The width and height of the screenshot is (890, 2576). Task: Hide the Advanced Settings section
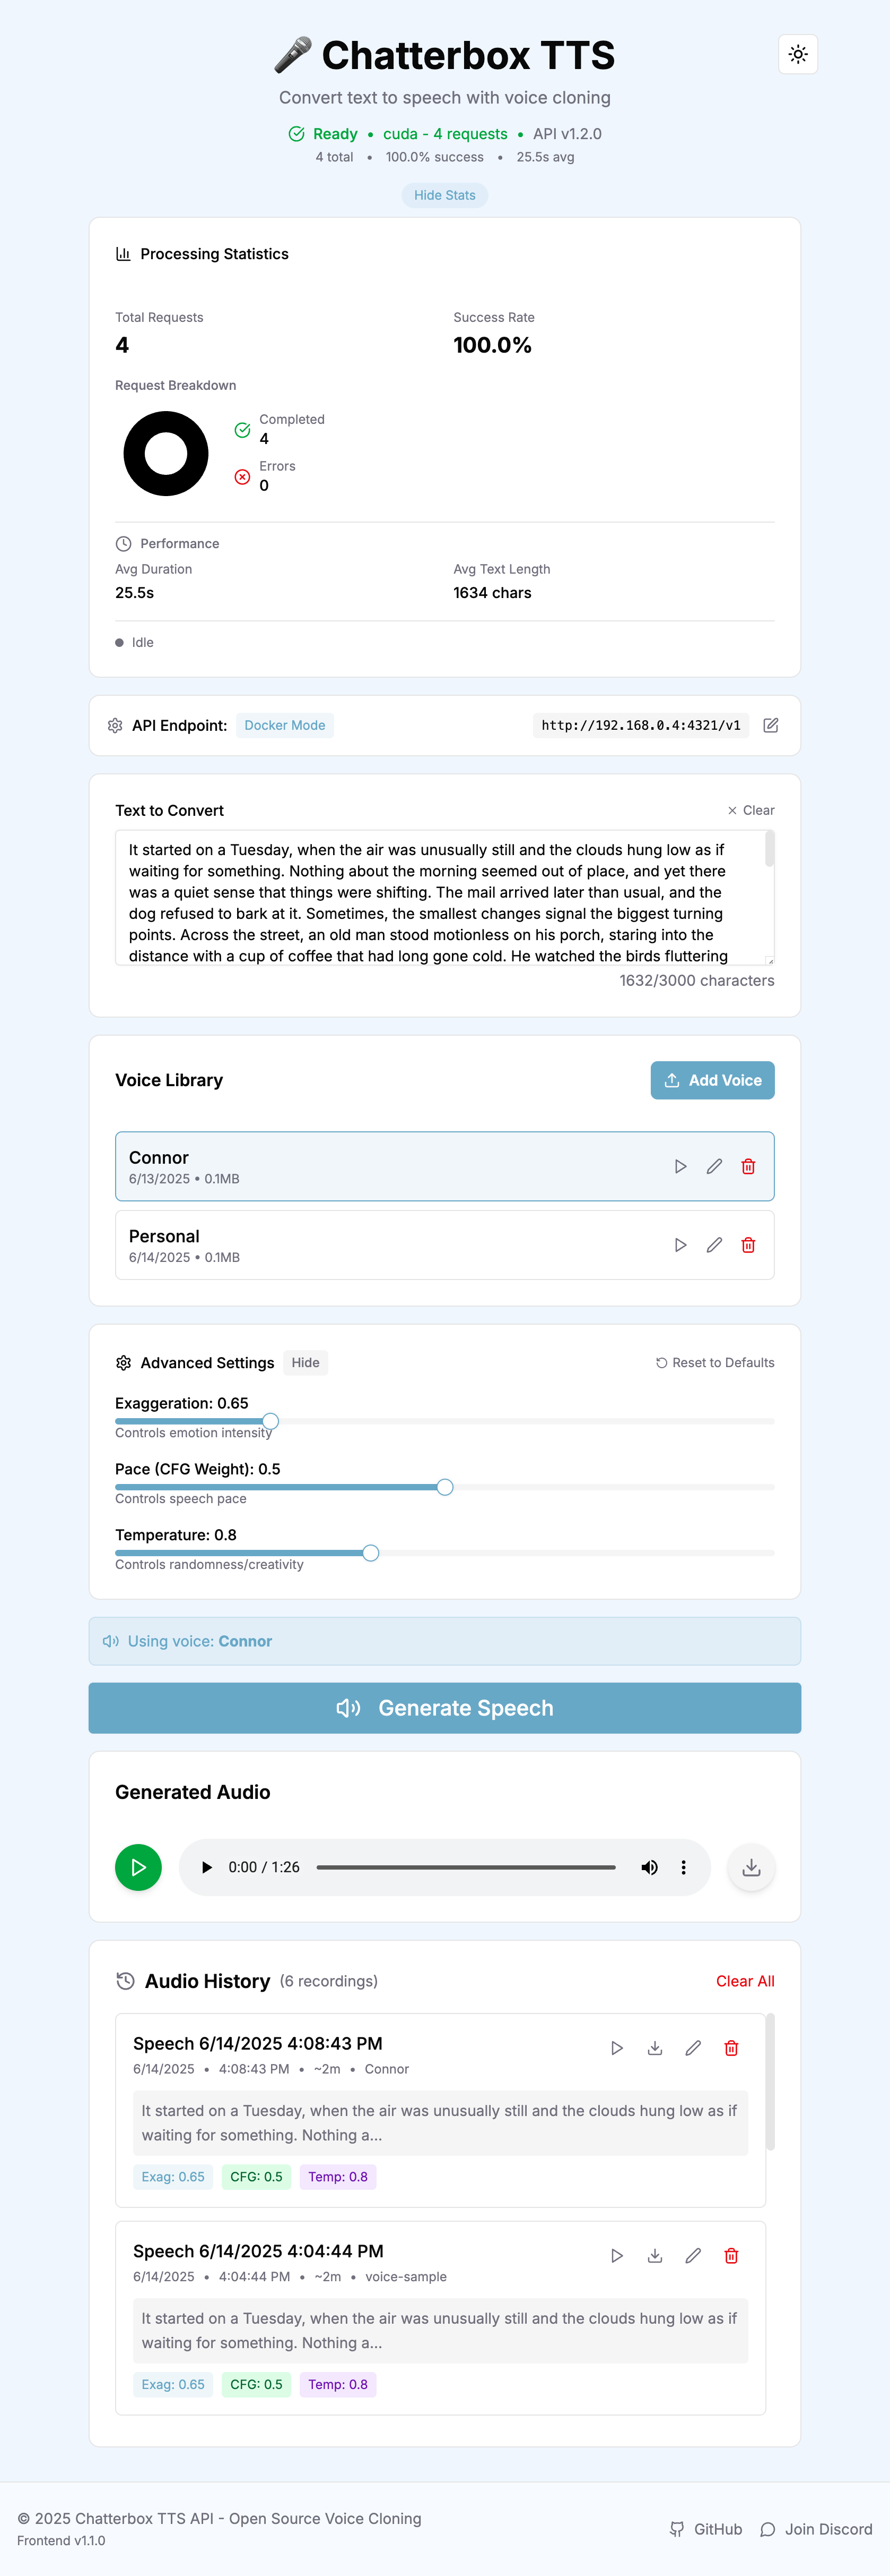(x=304, y=1363)
